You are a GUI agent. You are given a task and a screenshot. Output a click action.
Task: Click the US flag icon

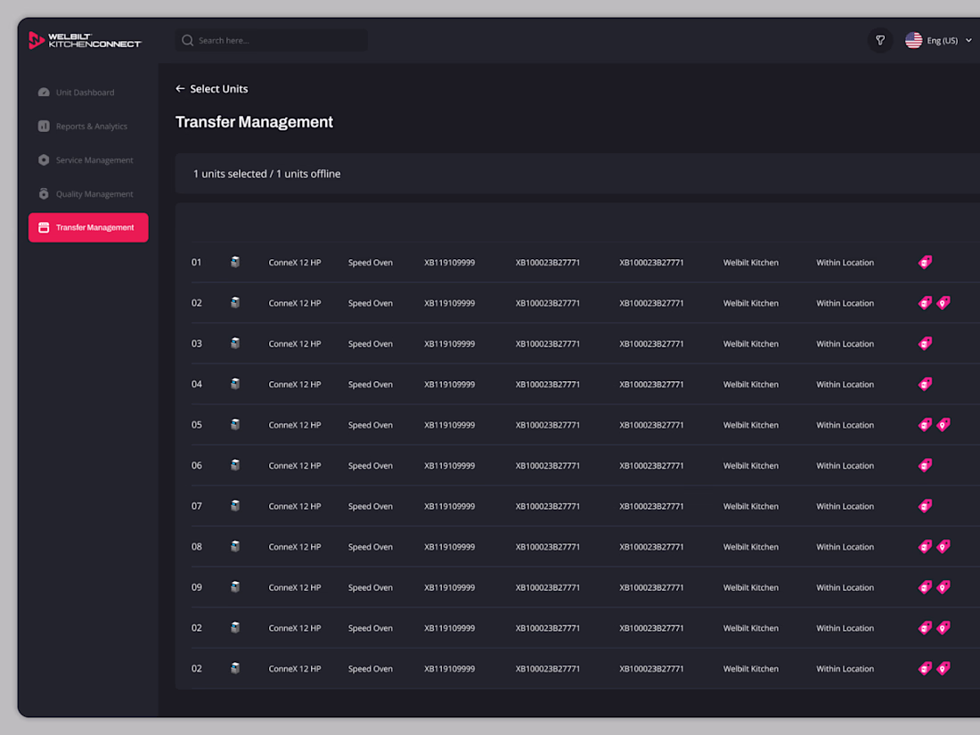coord(913,40)
